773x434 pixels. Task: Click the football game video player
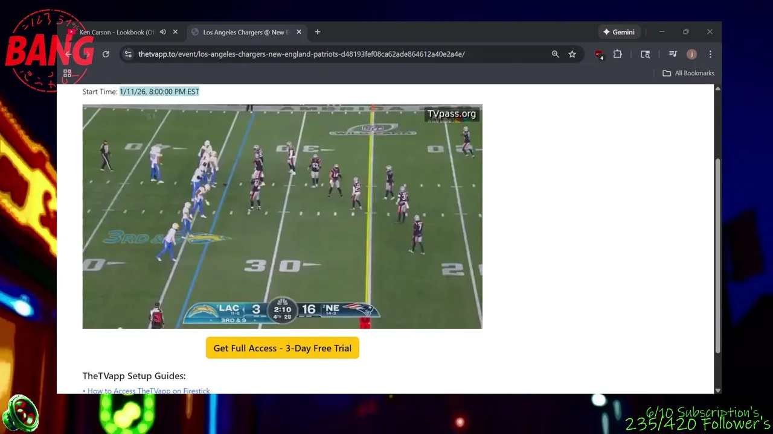point(282,216)
